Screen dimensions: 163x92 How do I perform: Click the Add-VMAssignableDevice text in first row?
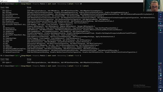pyautogui.click(x=37, y=11)
